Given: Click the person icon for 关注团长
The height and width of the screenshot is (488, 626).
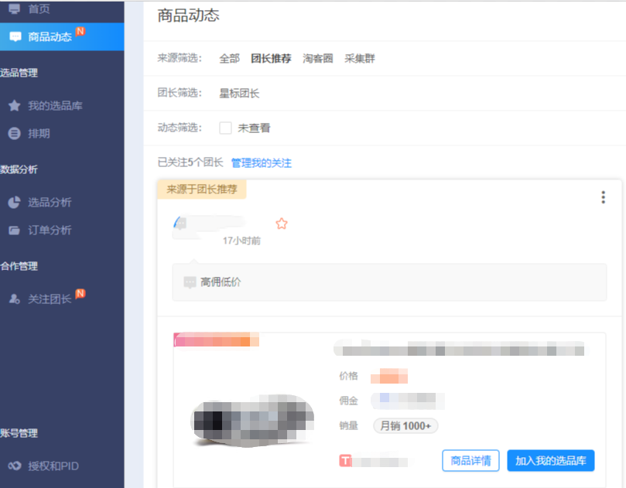Looking at the screenshot, I should tap(14, 299).
